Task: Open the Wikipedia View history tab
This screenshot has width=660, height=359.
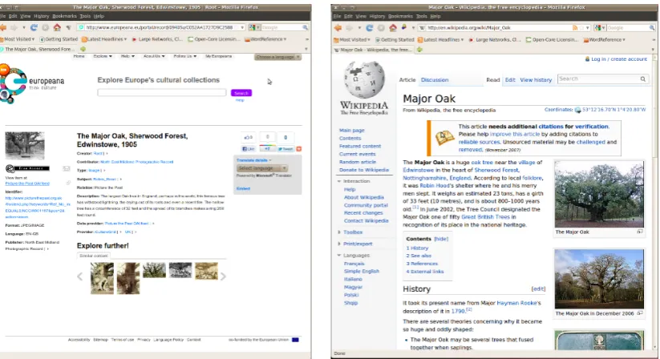Action: tap(536, 80)
